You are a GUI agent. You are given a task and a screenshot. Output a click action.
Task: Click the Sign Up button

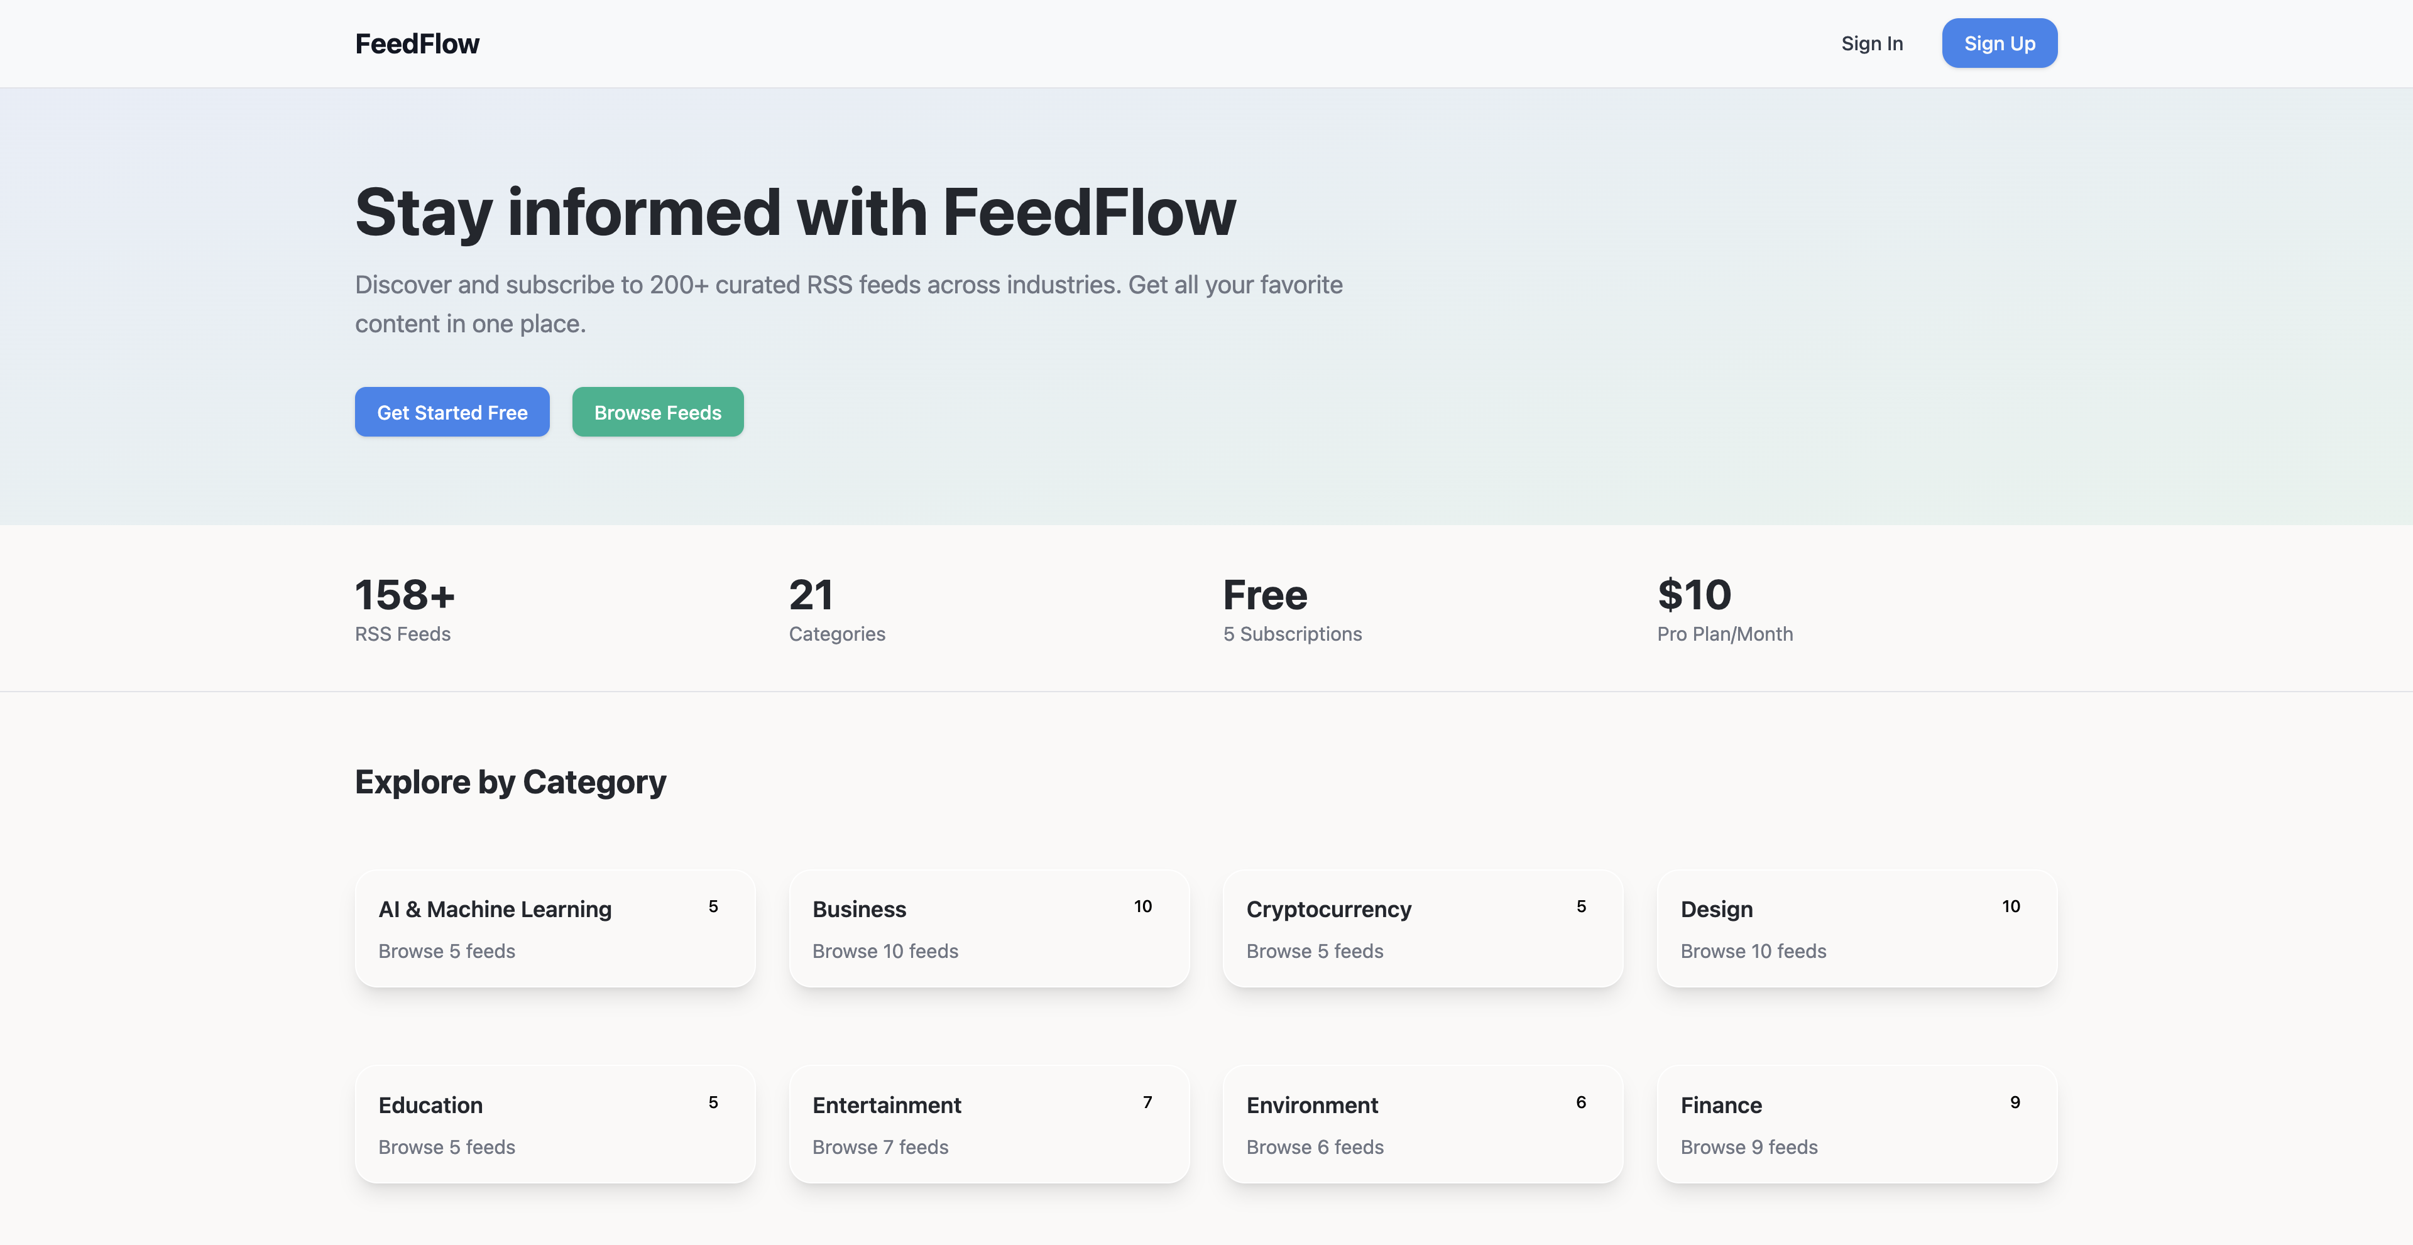1999,43
